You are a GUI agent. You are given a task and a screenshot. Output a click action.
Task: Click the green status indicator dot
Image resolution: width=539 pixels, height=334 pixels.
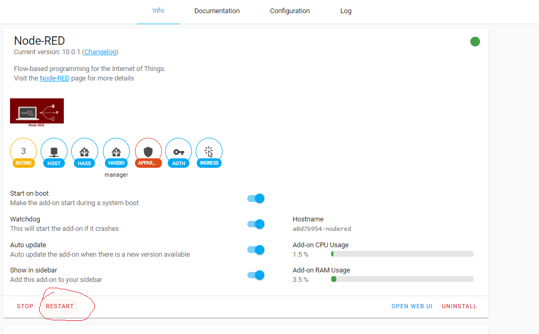475,42
